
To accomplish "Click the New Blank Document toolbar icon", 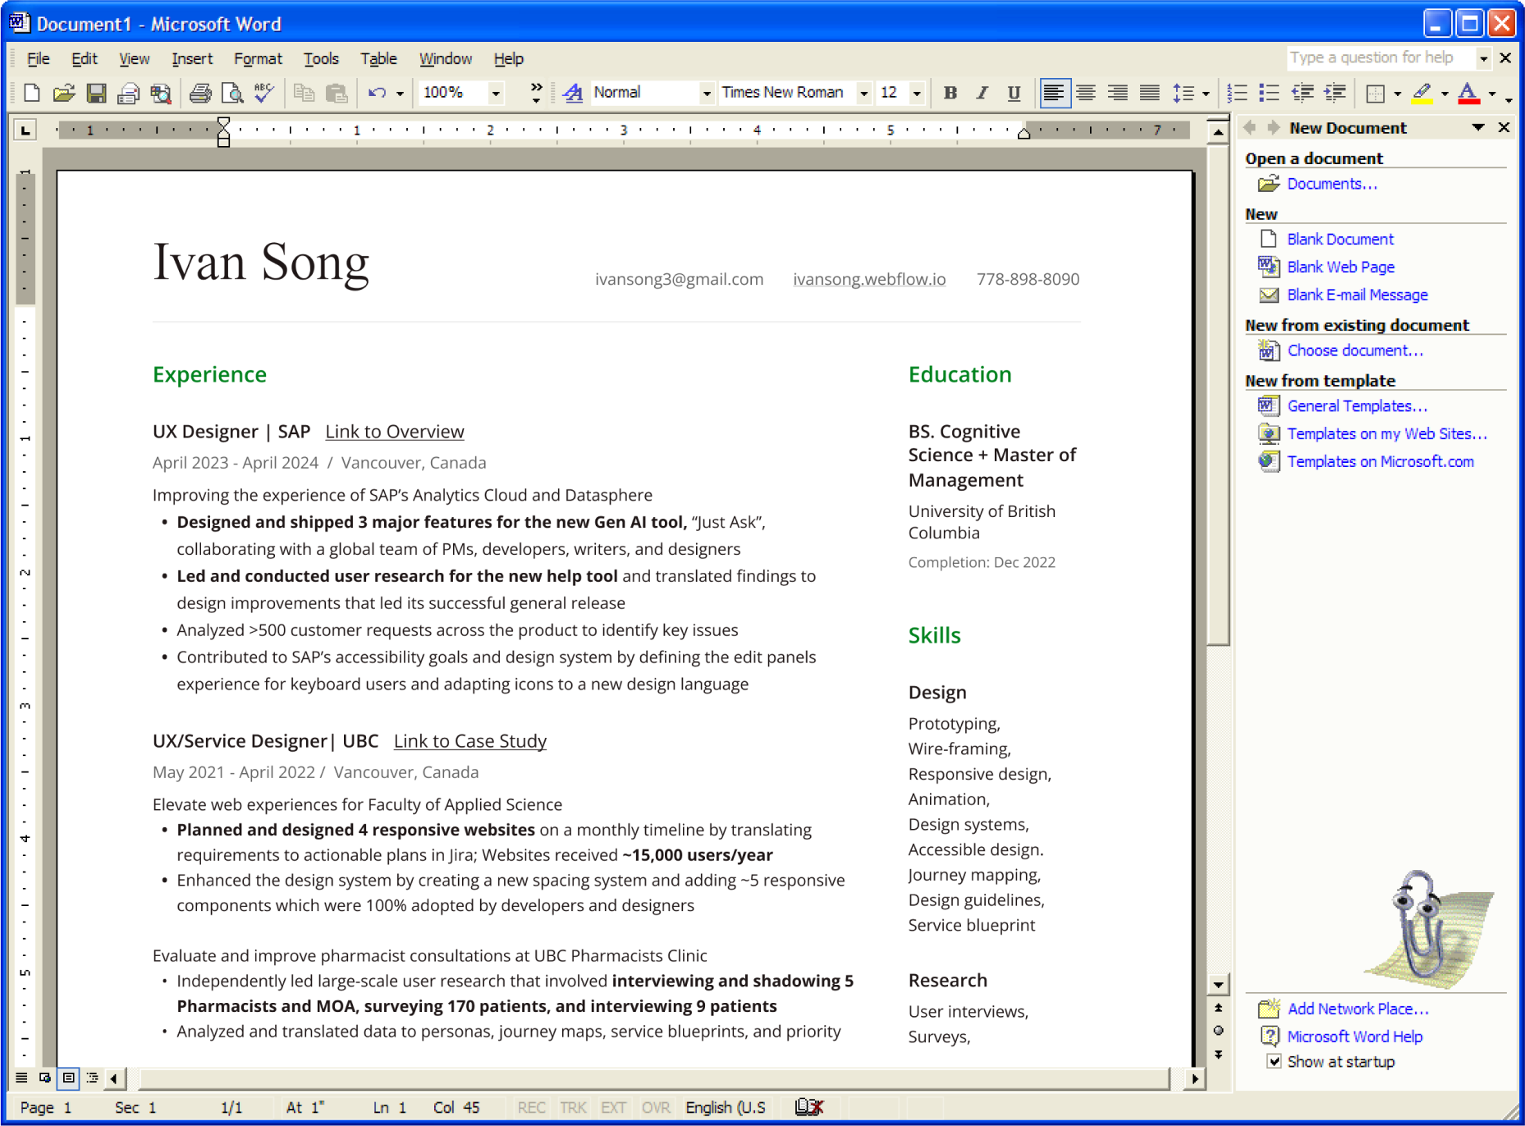I will [31, 93].
